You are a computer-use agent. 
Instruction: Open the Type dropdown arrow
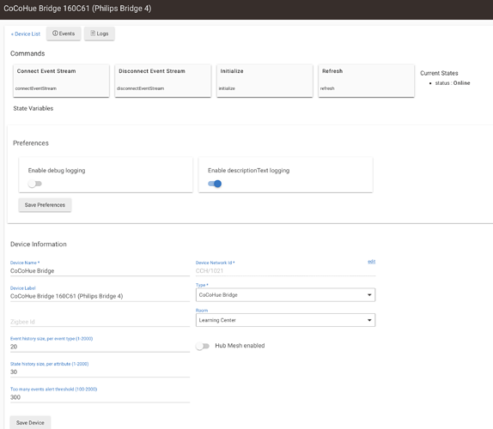click(369, 295)
